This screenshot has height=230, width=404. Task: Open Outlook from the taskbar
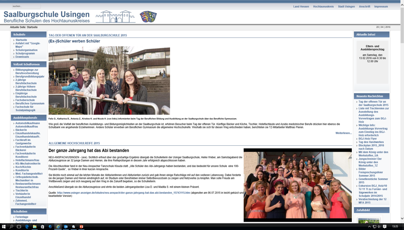coord(66,227)
